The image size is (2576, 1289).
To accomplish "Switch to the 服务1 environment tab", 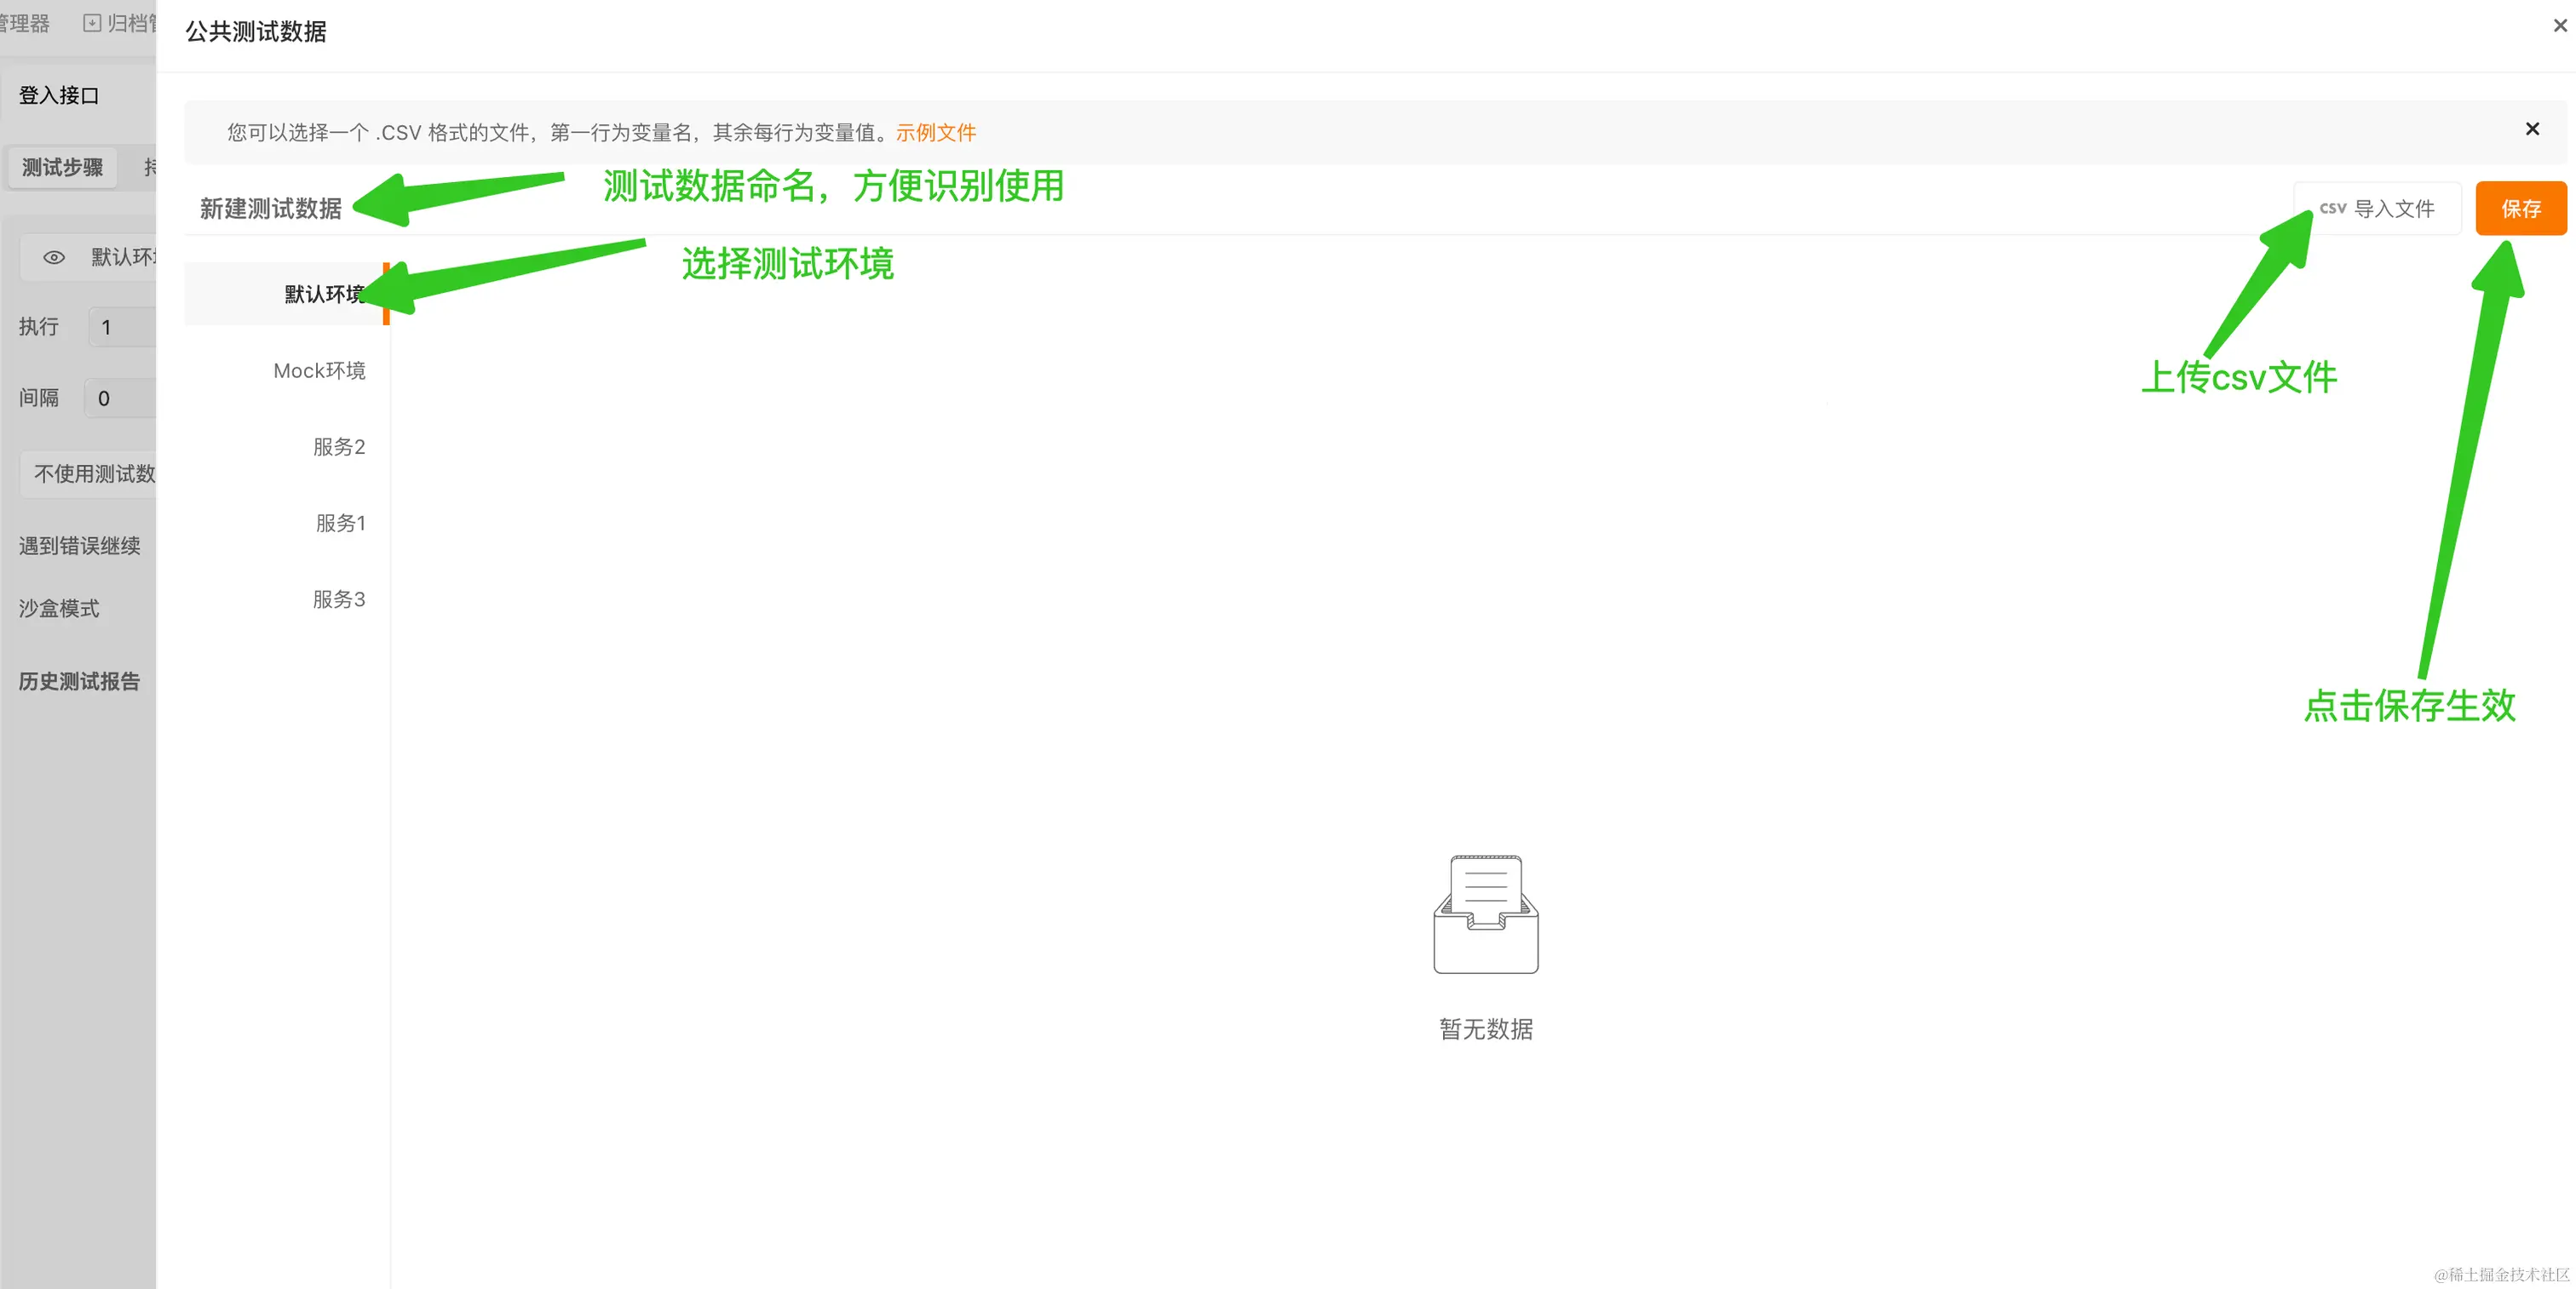I will [x=339, y=523].
